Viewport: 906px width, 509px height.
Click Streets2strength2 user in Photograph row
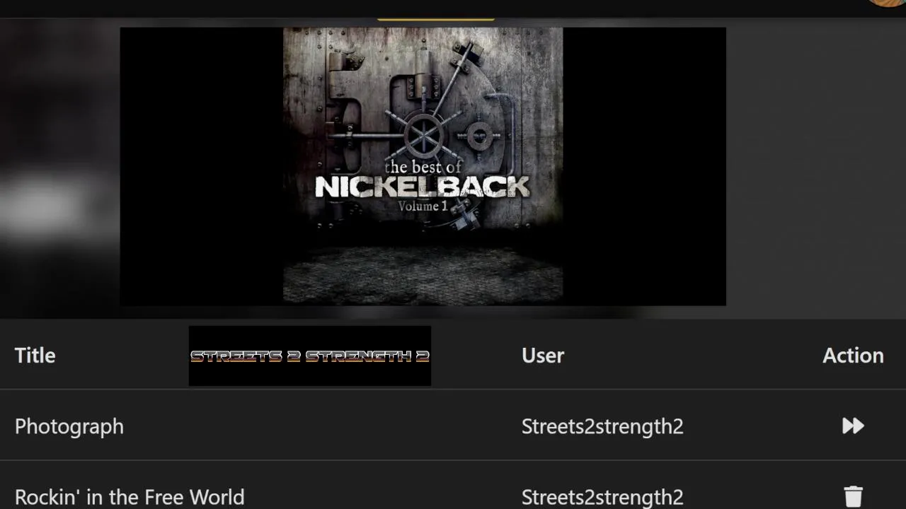tap(602, 426)
